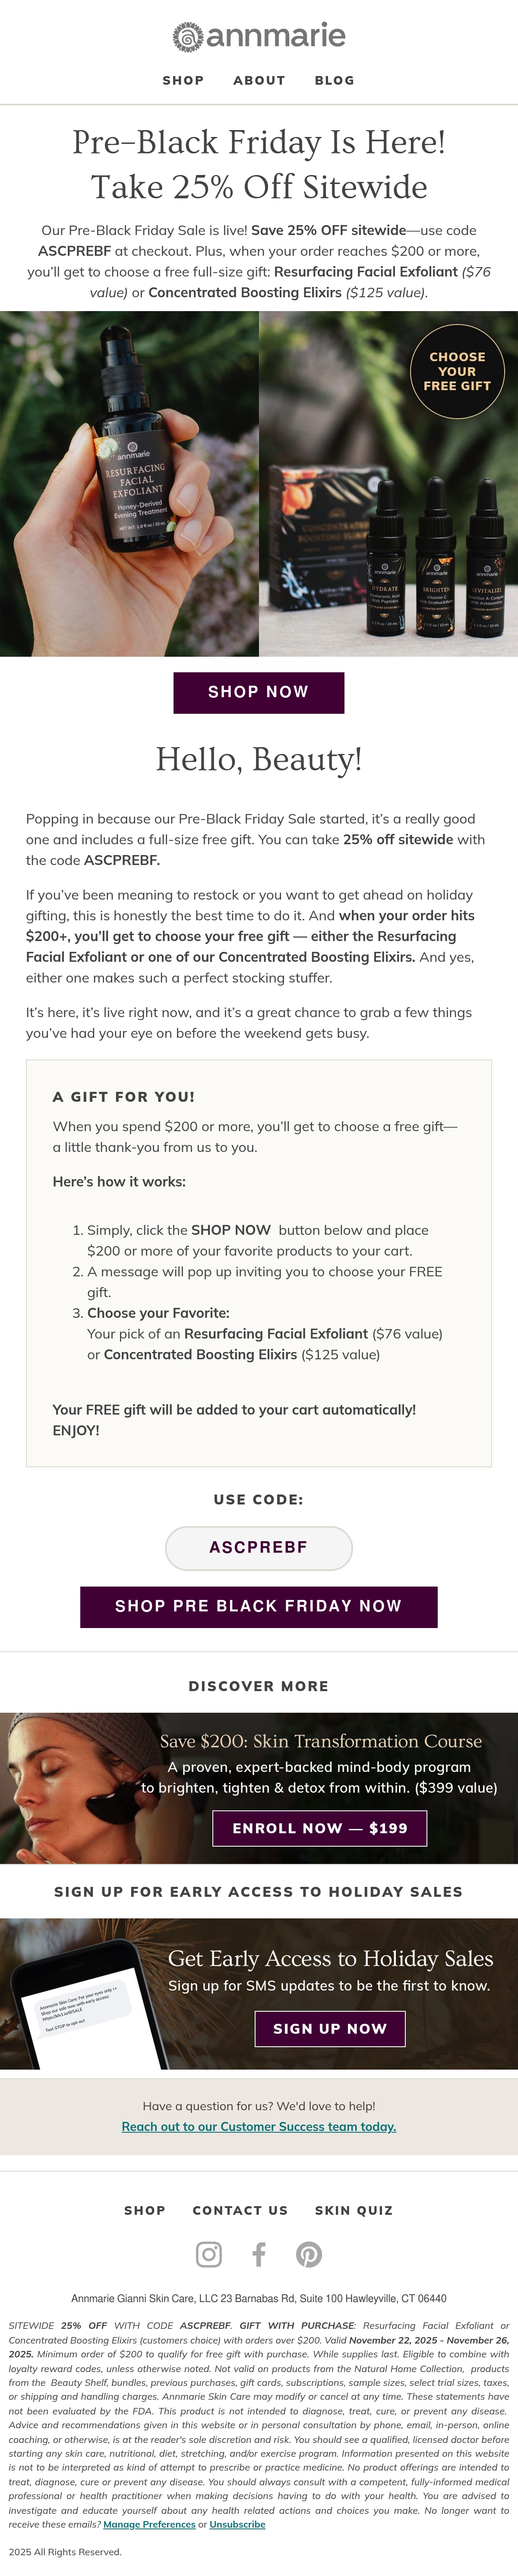The height and width of the screenshot is (2576, 518).
Task: Open the footer CONTACT US link
Action: pyautogui.click(x=240, y=2210)
